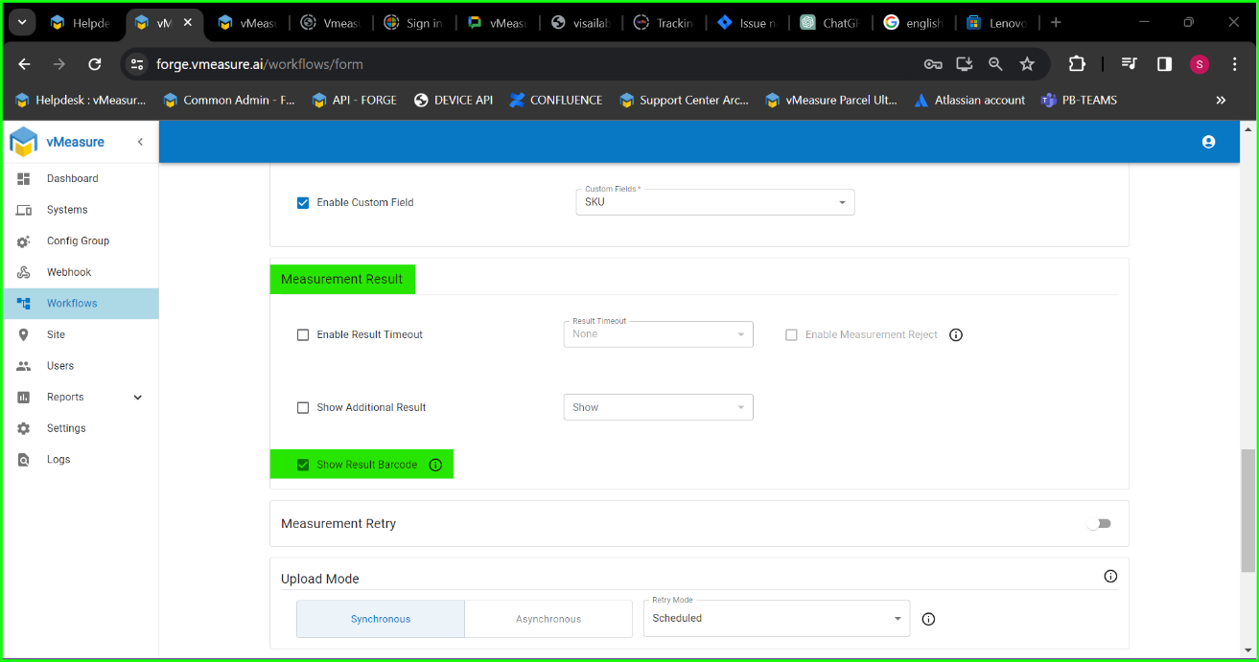This screenshot has width=1259, height=662.
Task: Toggle the Measurement Retry switch
Action: pyautogui.click(x=1099, y=524)
